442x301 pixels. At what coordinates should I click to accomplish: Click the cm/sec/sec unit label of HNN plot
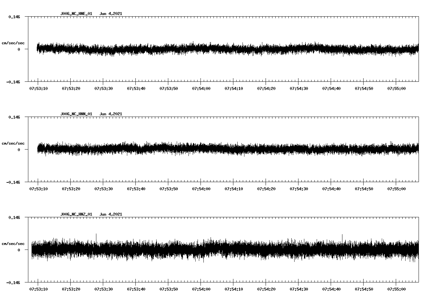coord(13,143)
